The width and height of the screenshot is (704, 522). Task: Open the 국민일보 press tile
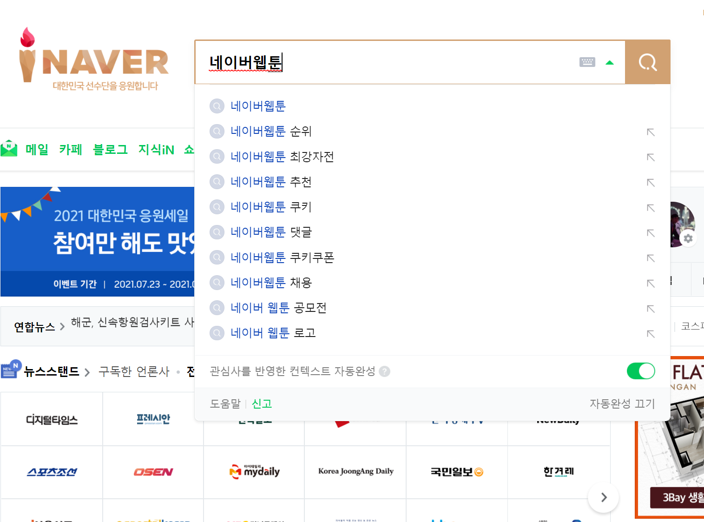pyautogui.click(x=457, y=472)
